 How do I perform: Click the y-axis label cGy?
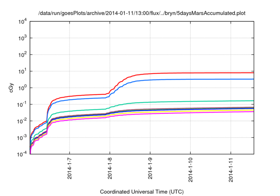pyautogui.click(x=11, y=87)
